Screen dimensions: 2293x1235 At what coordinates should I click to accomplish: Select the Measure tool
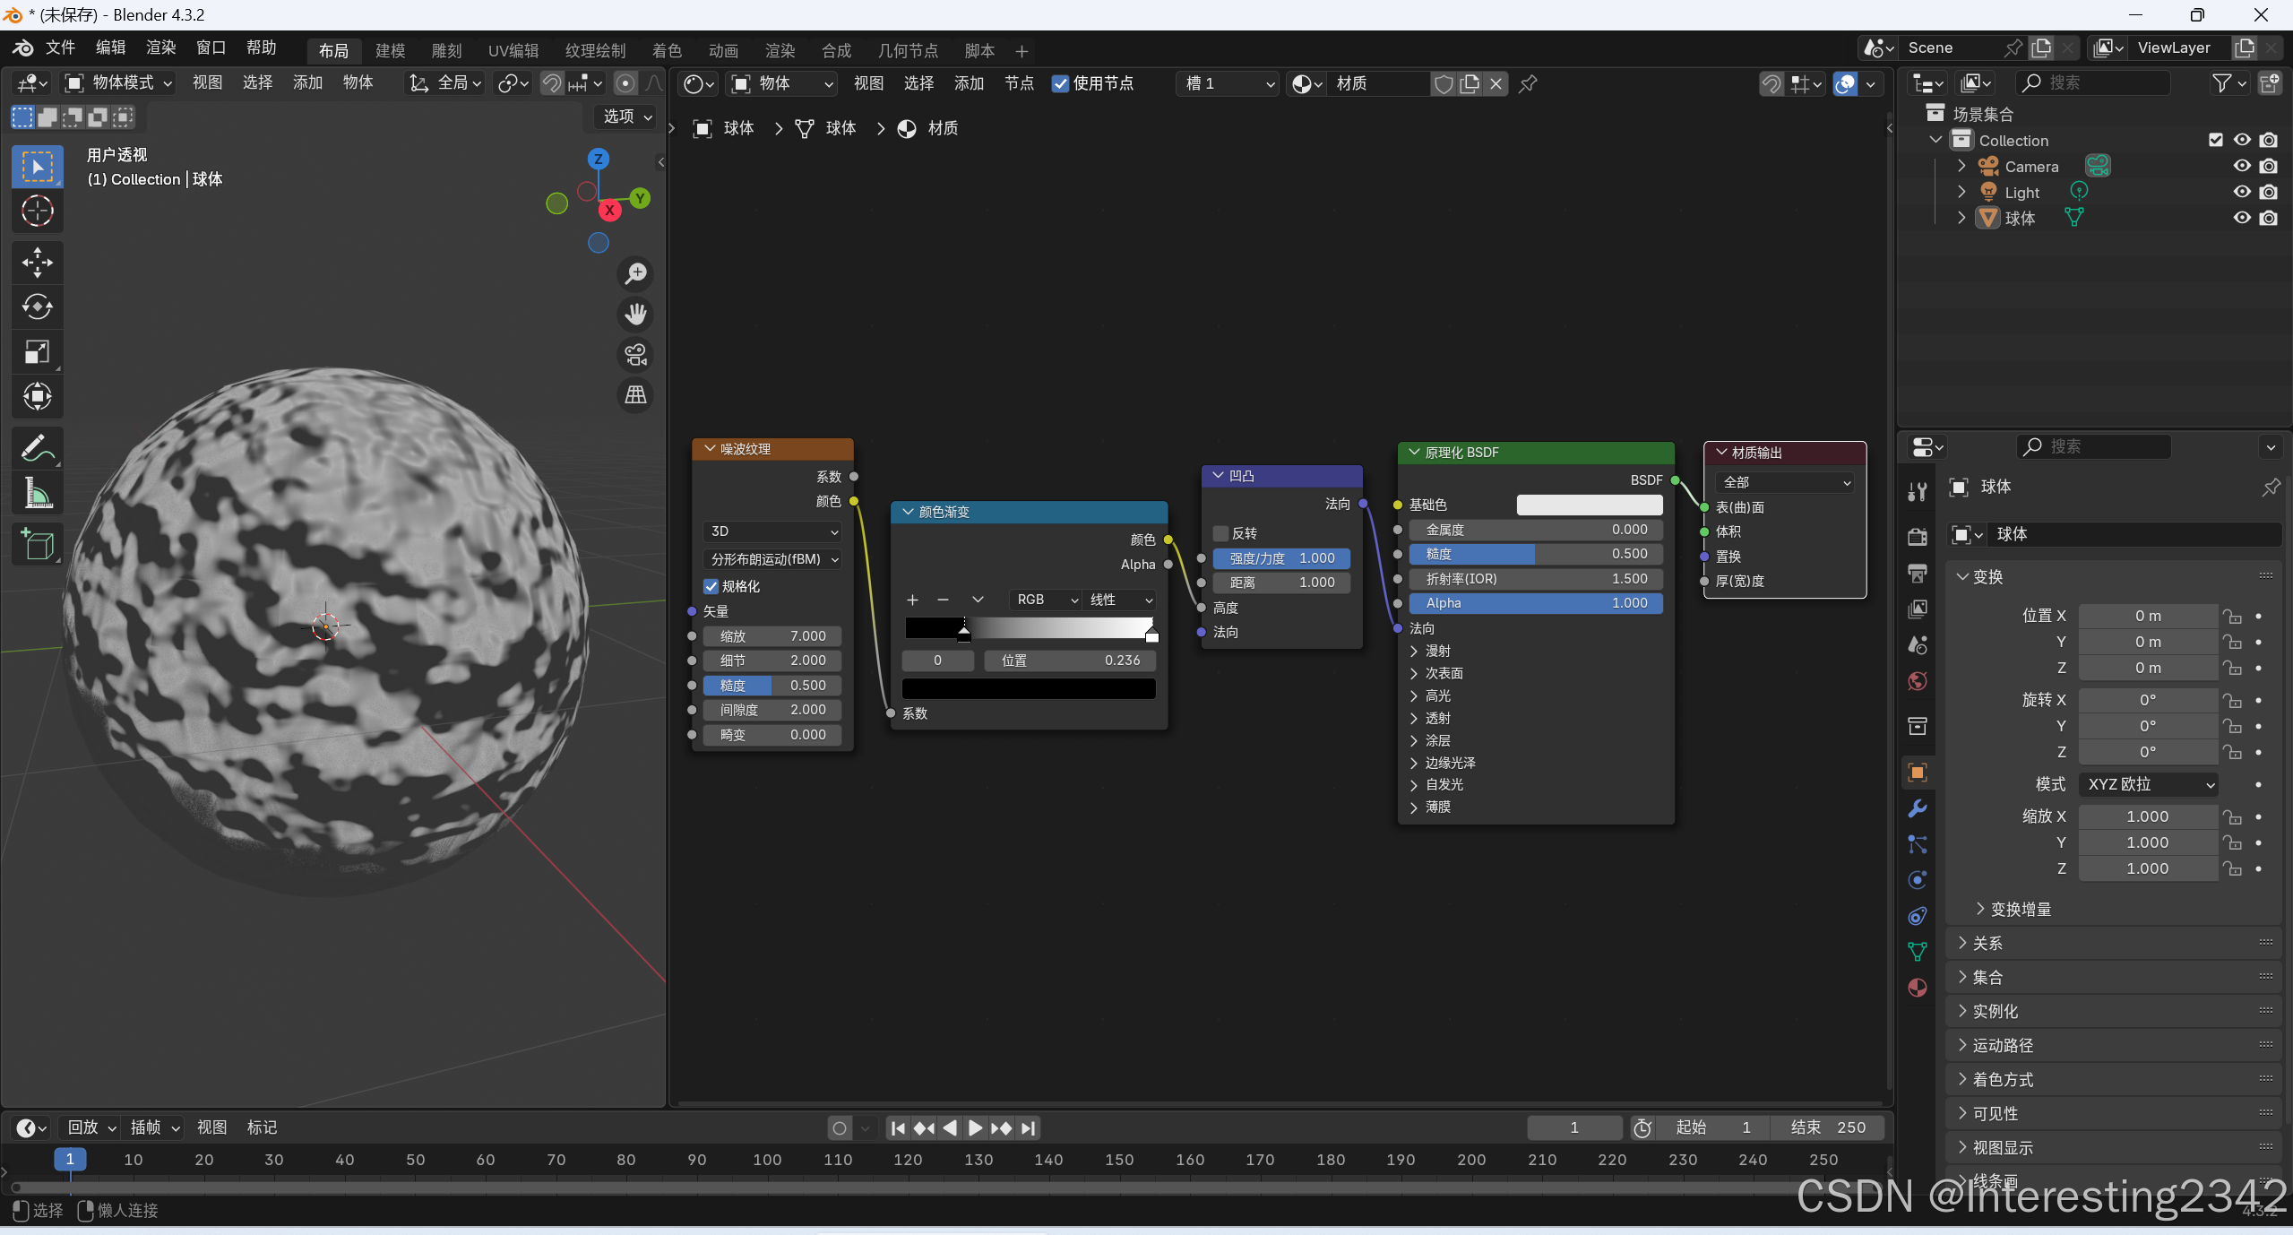point(37,492)
